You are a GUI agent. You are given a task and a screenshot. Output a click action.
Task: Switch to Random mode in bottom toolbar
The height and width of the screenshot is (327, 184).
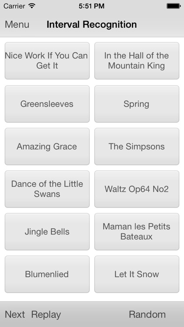click(x=147, y=314)
